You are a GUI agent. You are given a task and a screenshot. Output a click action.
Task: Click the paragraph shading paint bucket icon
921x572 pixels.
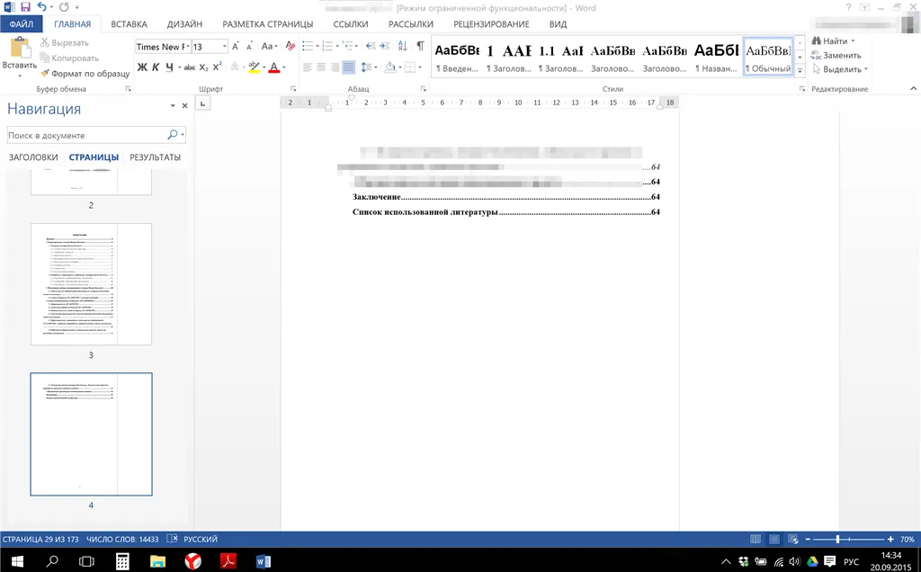coord(389,67)
